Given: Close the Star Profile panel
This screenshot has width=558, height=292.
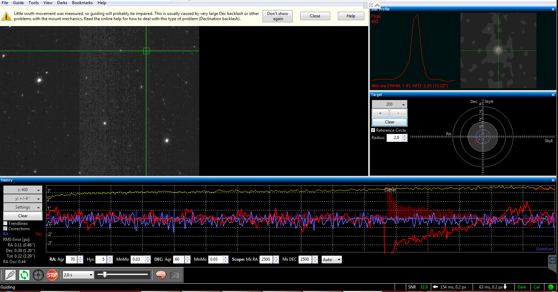Looking at the screenshot, I should click(x=553, y=9).
